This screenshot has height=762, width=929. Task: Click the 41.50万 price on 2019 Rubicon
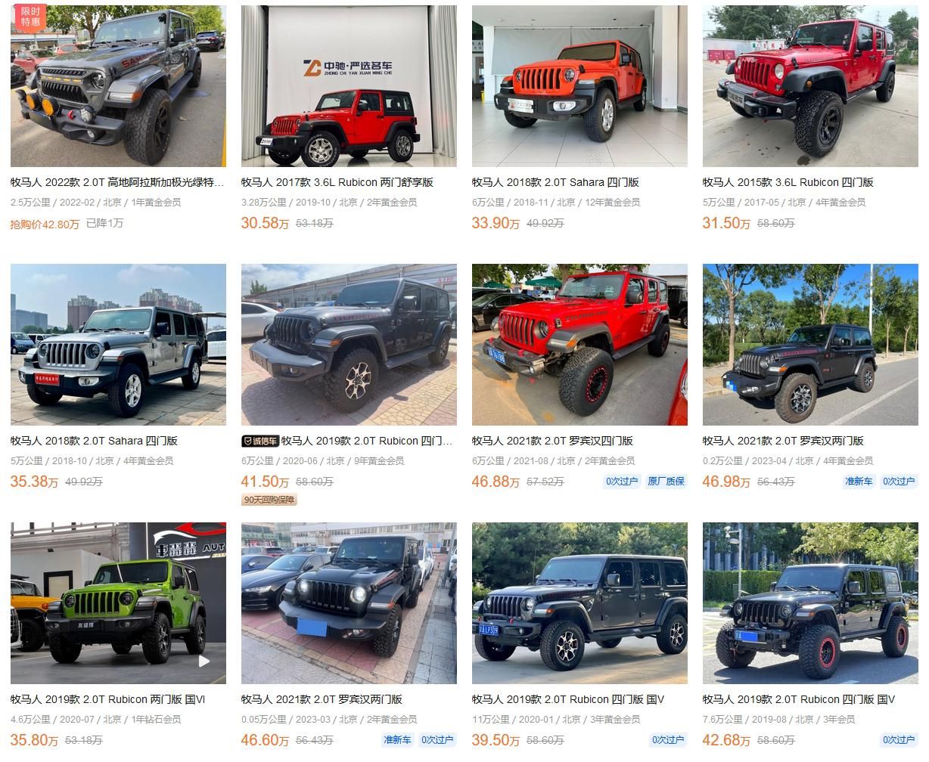(265, 482)
